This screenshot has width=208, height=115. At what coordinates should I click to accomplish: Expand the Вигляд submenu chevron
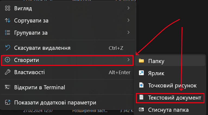point(128,8)
